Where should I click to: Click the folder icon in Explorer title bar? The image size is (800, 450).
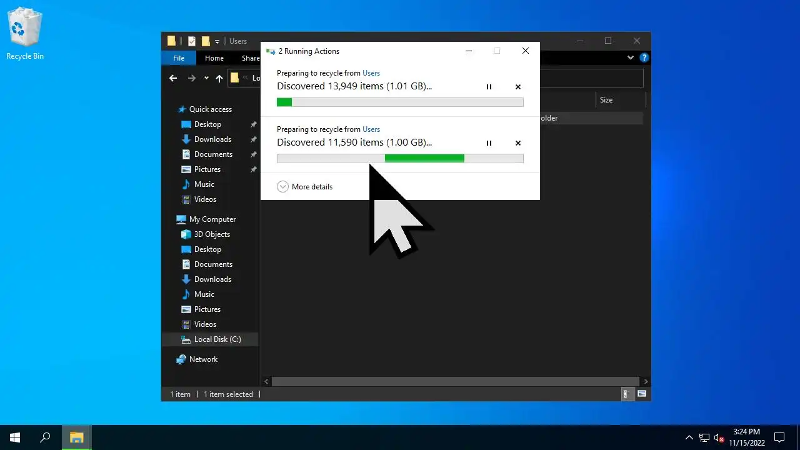[172, 41]
